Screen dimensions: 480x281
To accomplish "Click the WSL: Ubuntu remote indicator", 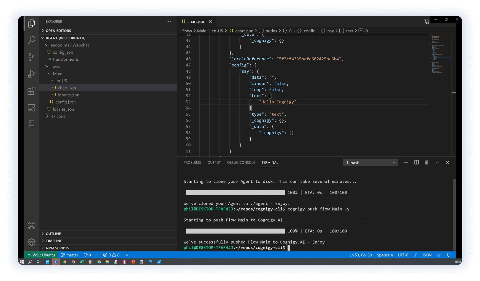I will [41, 255].
